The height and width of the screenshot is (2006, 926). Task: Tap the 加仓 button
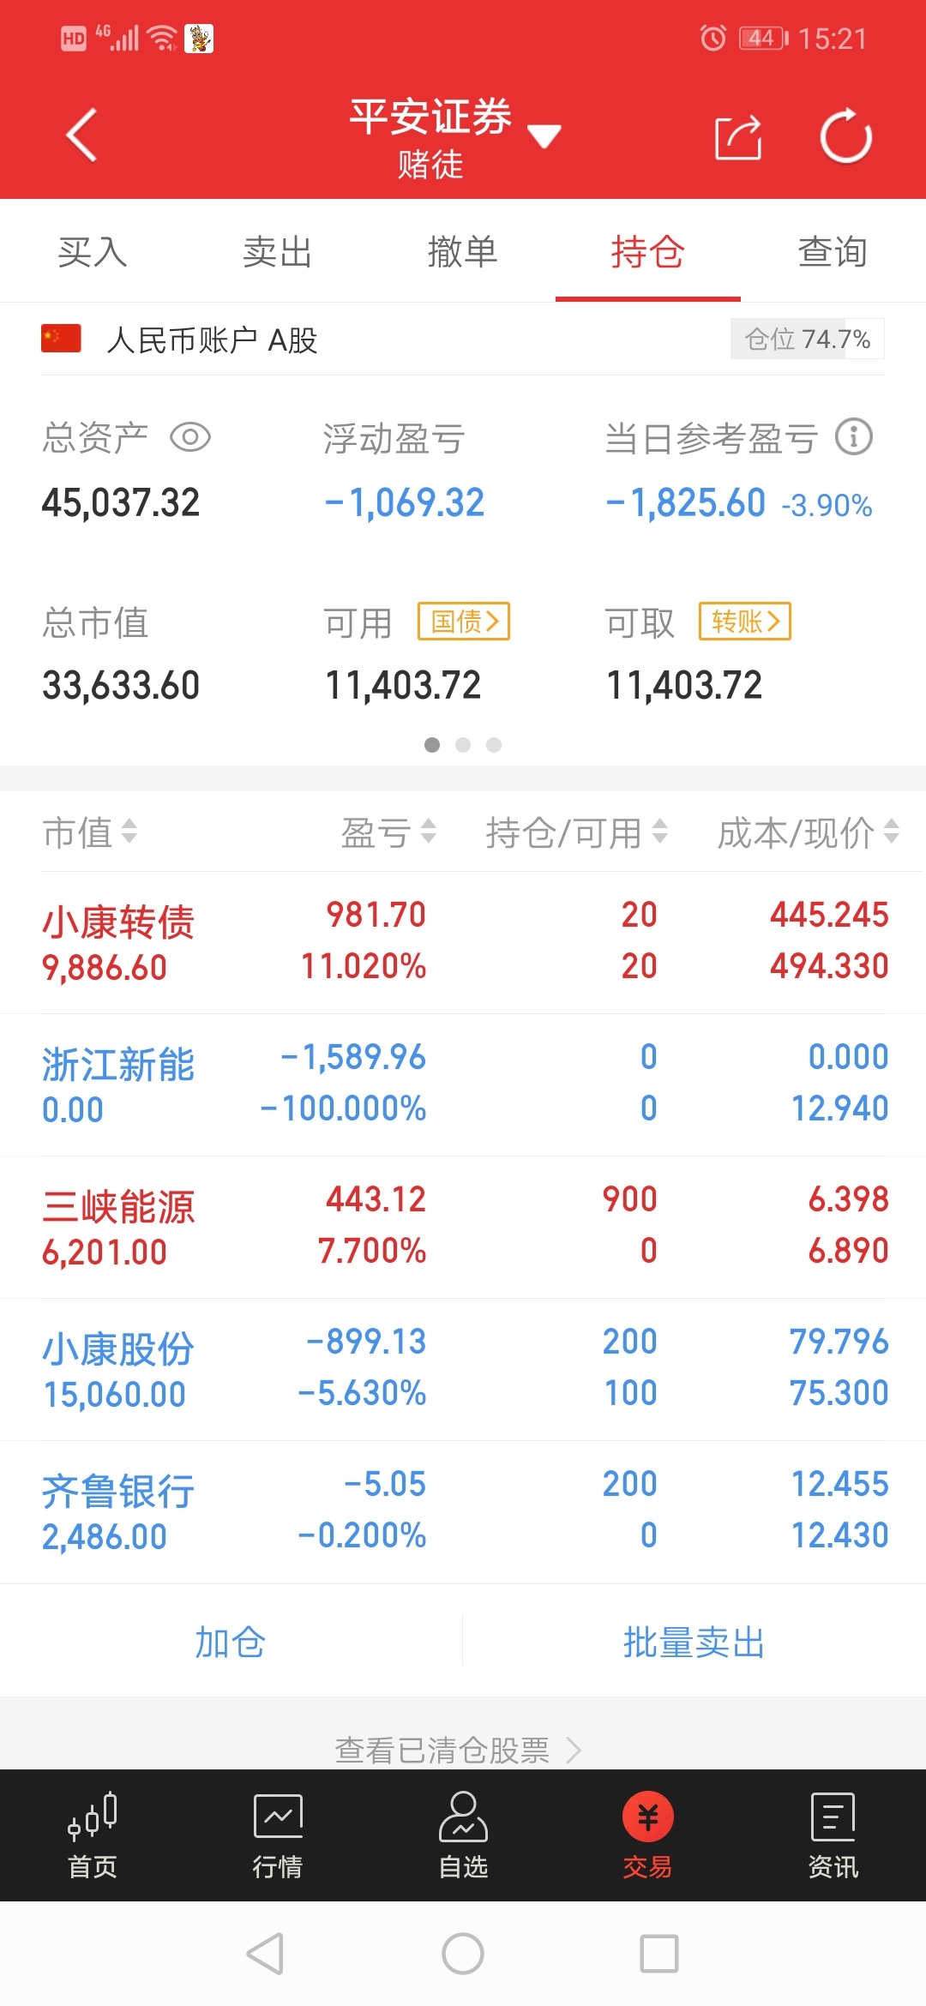tap(231, 1643)
